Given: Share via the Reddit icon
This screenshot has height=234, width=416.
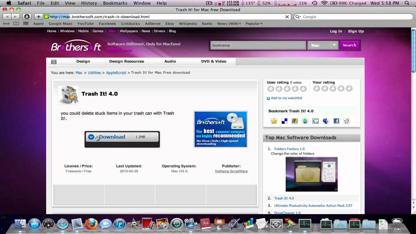Looking at the screenshot, I should point(347,121).
